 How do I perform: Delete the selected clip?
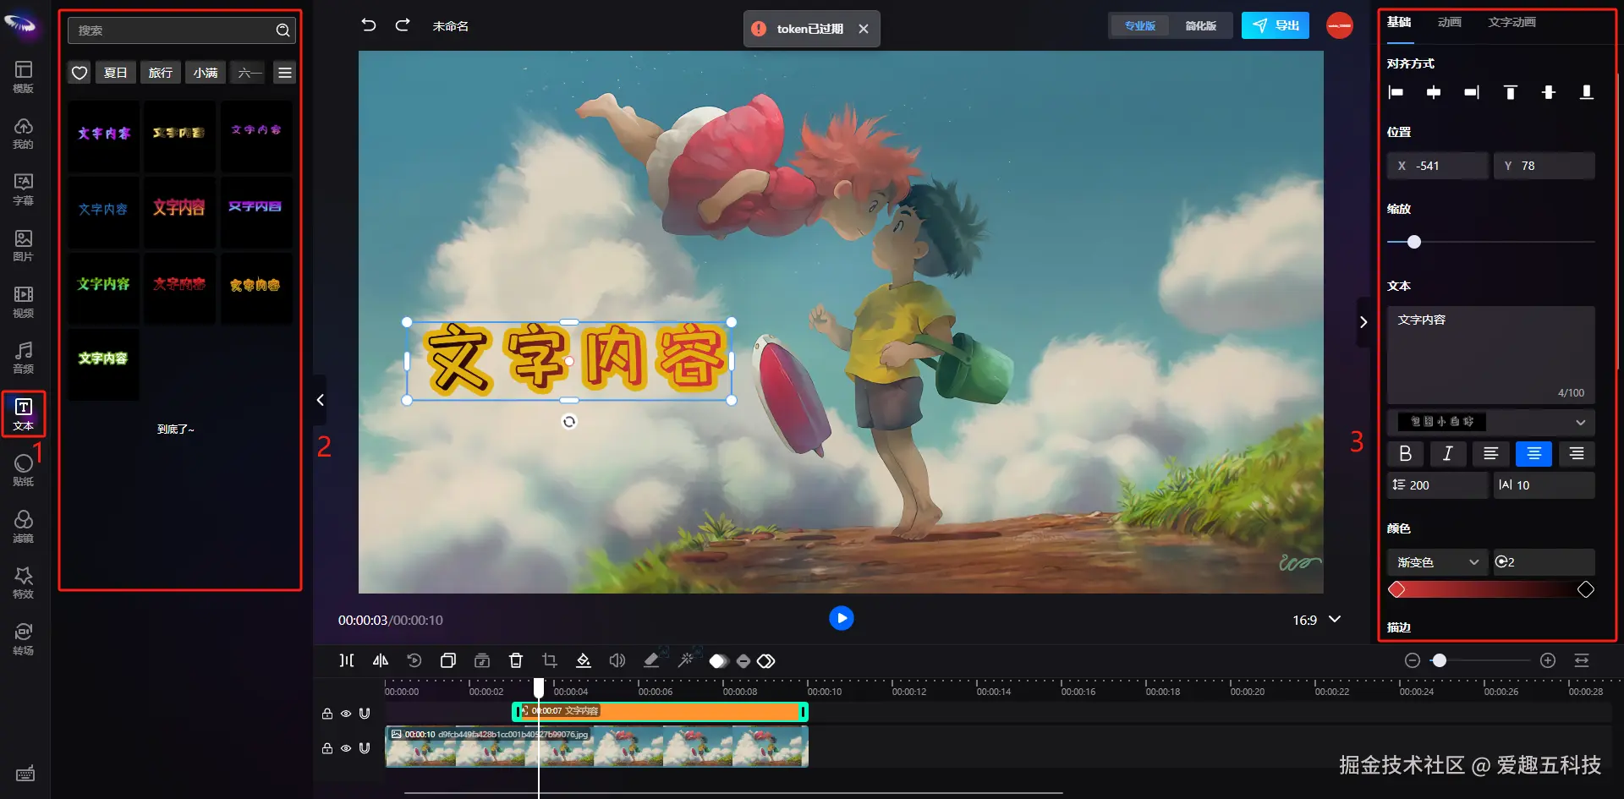[516, 660]
